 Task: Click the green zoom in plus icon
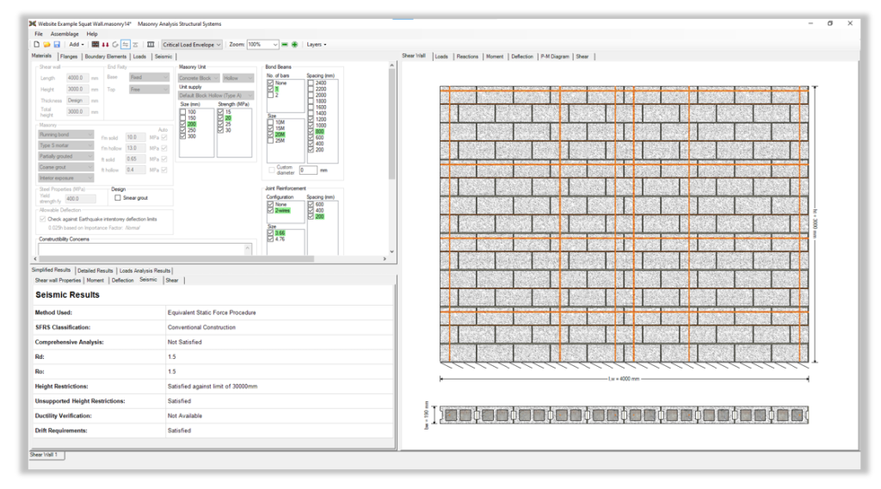click(295, 44)
